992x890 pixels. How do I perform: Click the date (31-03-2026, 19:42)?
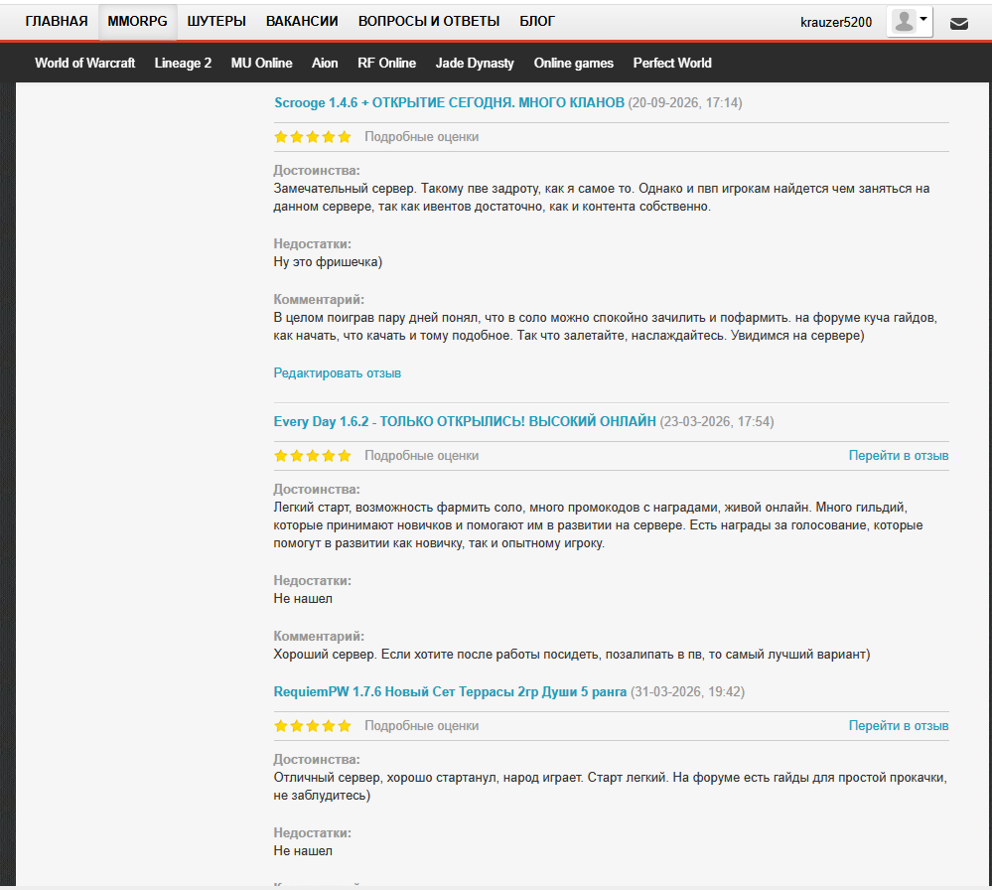click(x=688, y=692)
